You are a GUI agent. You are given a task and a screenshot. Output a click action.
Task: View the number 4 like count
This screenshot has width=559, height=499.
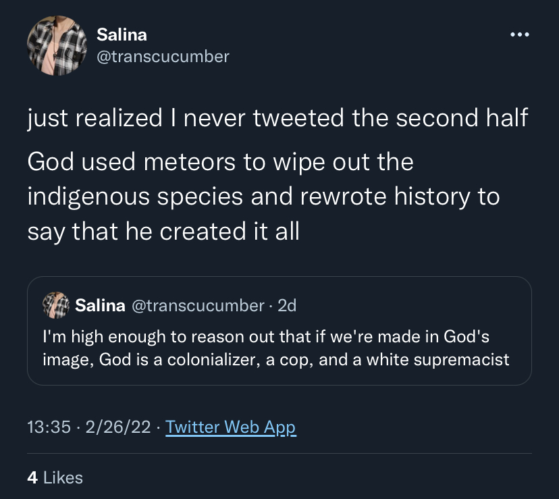click(x=32, y=478)
